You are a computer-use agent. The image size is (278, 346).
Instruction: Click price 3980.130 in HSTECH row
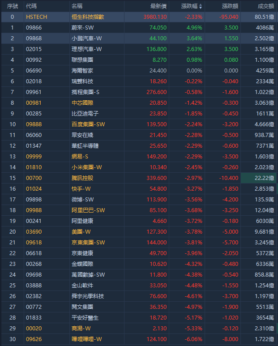pyautogui.click(x=155, y=17)
